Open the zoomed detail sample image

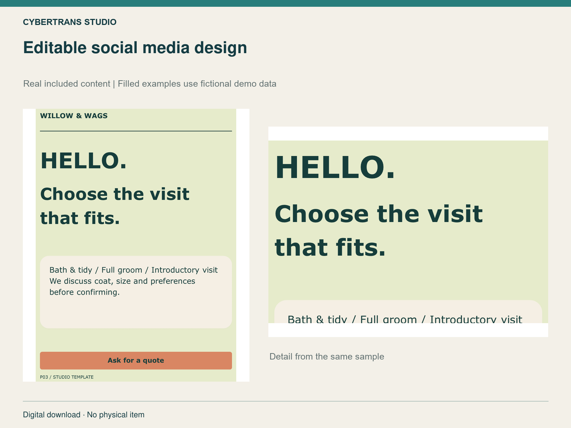tap(408, 232)
